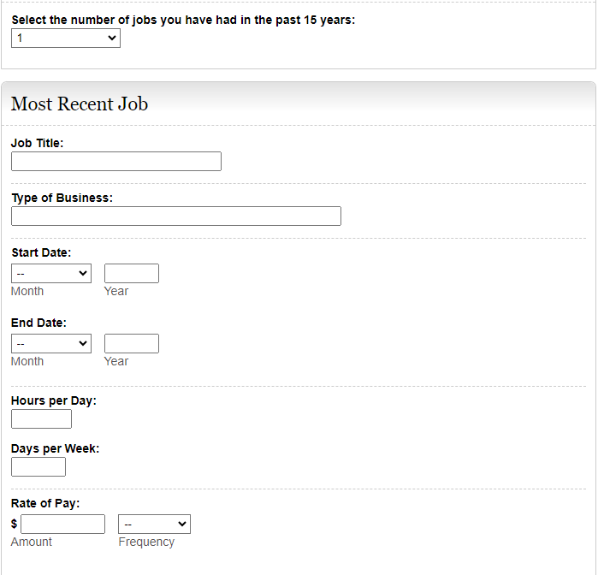Viewport: 598px width, 575px height.
Task: Click the "Most Recent Job" section heading
Action: [x=80, y=104]
